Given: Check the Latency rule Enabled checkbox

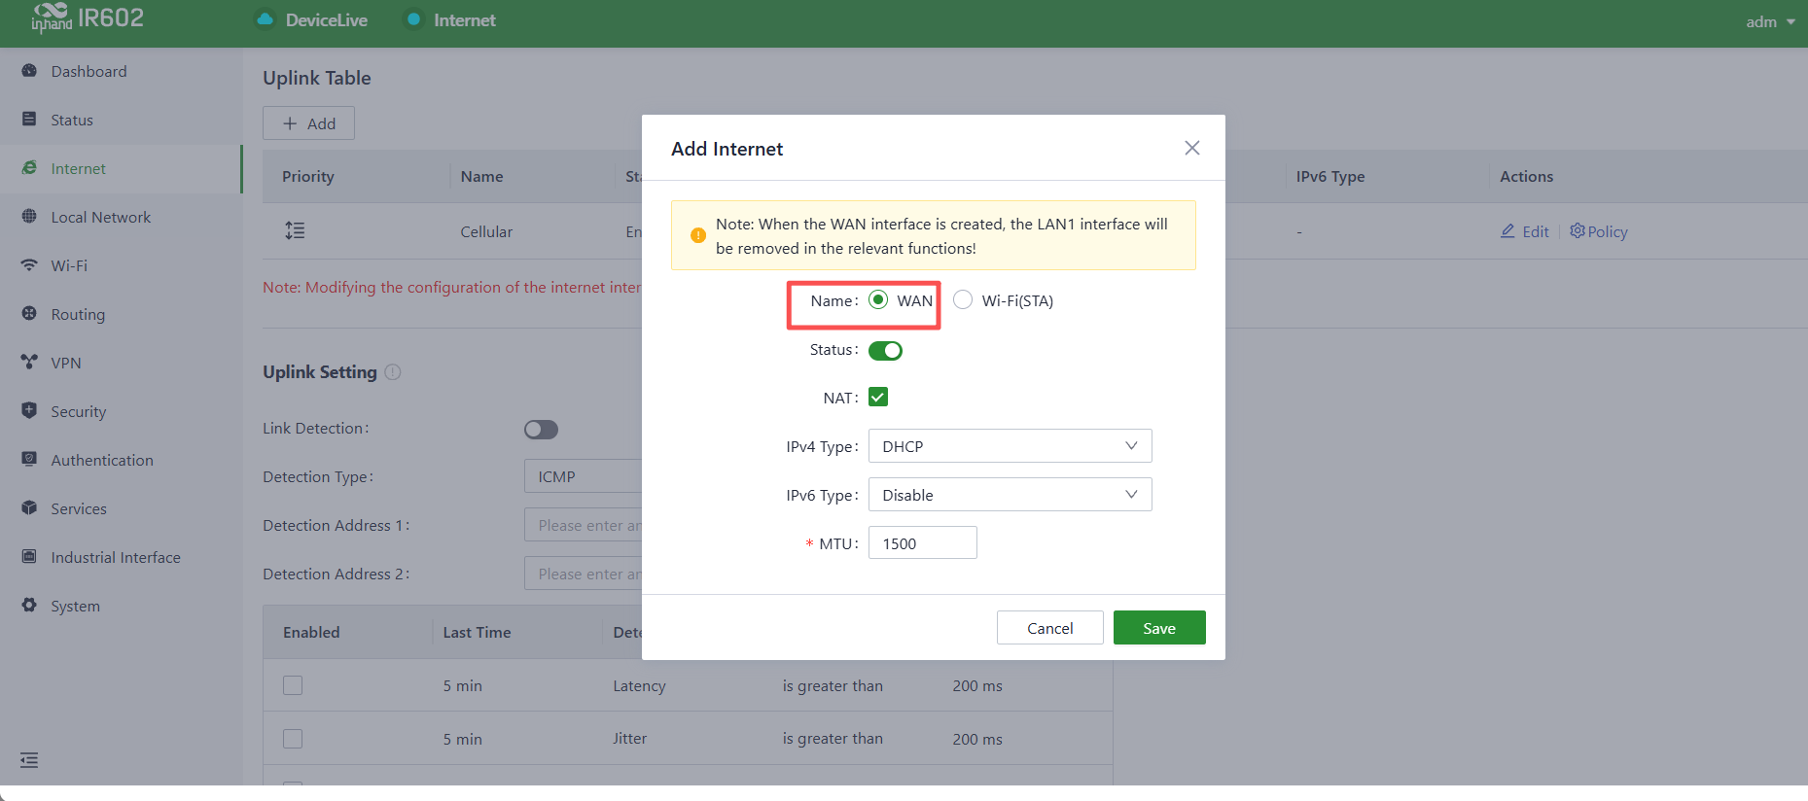Looking at the screenshot, I should tap(293, 685).
